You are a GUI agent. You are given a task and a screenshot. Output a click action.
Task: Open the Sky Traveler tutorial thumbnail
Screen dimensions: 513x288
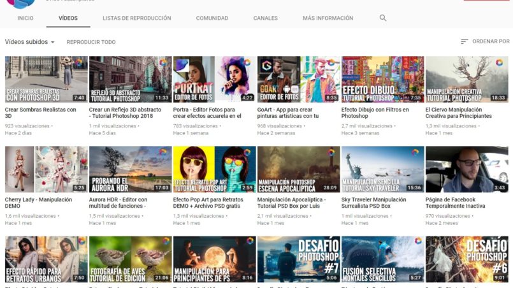pos(383,169)
